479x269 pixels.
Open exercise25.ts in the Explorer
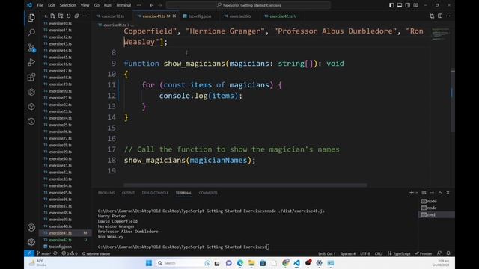[60, 125]
